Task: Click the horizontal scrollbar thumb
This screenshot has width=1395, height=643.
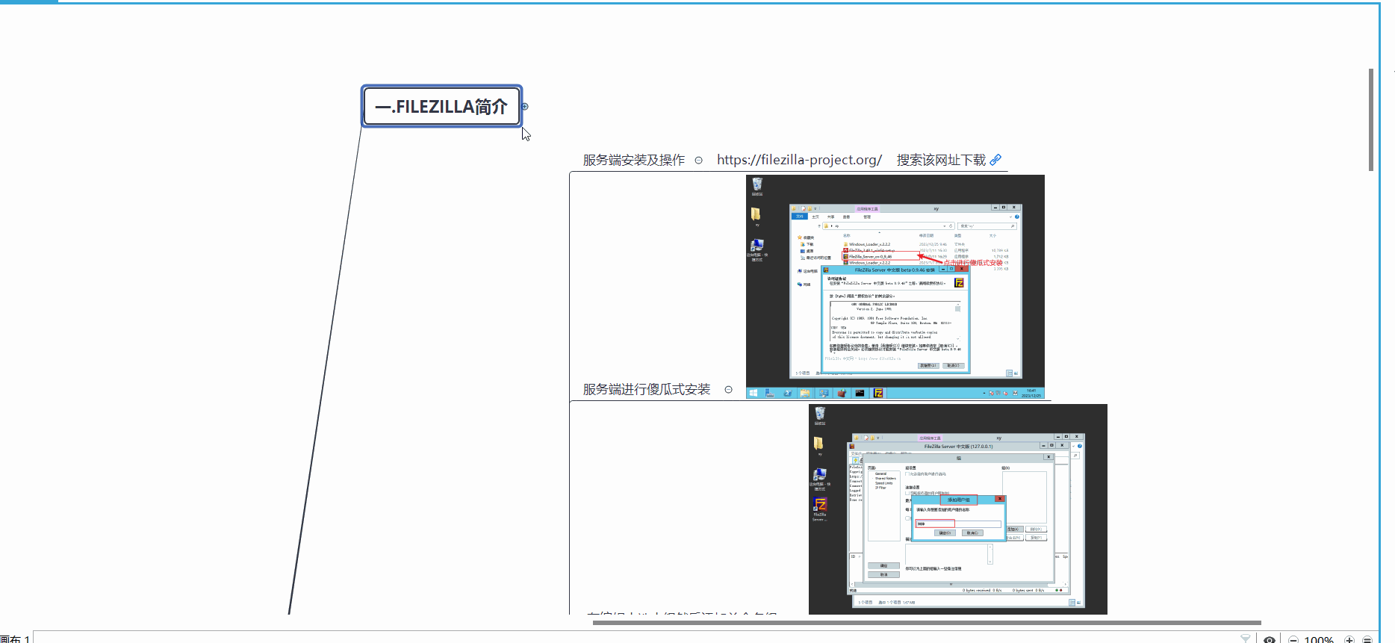Action: [927, 622]
